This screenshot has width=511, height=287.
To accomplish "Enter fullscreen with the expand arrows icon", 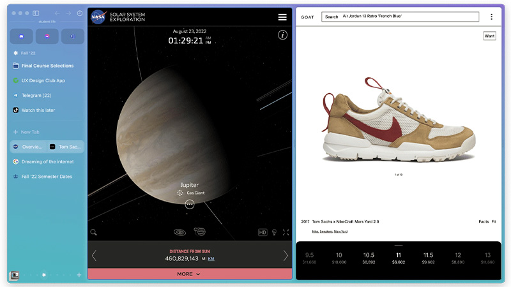I will [x=286, y=232].
